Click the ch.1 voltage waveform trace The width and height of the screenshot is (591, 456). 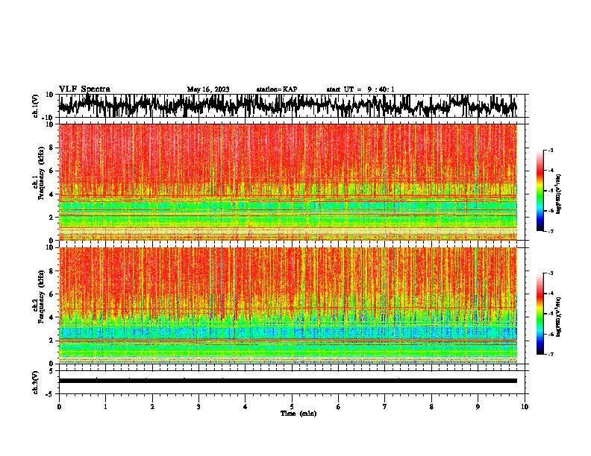(287, 106)
